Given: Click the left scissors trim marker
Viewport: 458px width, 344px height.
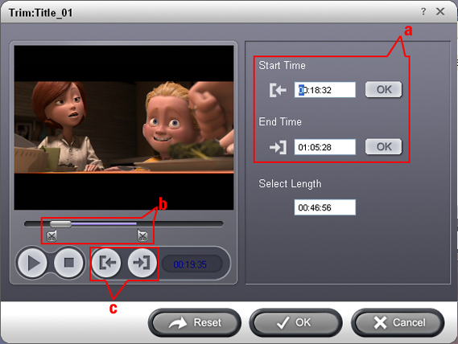Looking at the screenshot, I should coord(52,235).
